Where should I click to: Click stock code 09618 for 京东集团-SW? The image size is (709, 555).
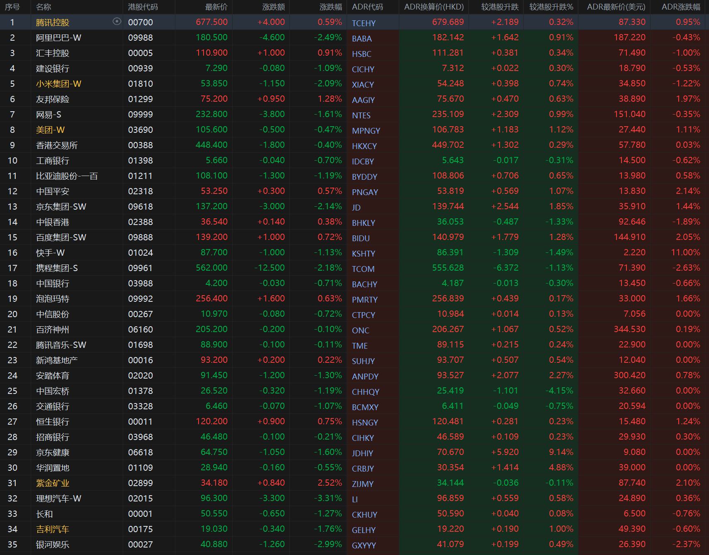pos(140,207)
